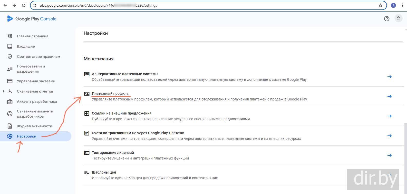Viewport: 407px width, 194px height.
Task: Click the Скачивание отчетов download icon
Action: click(x=10, y=91)
